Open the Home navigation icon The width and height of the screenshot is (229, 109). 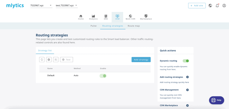point(81,17)
